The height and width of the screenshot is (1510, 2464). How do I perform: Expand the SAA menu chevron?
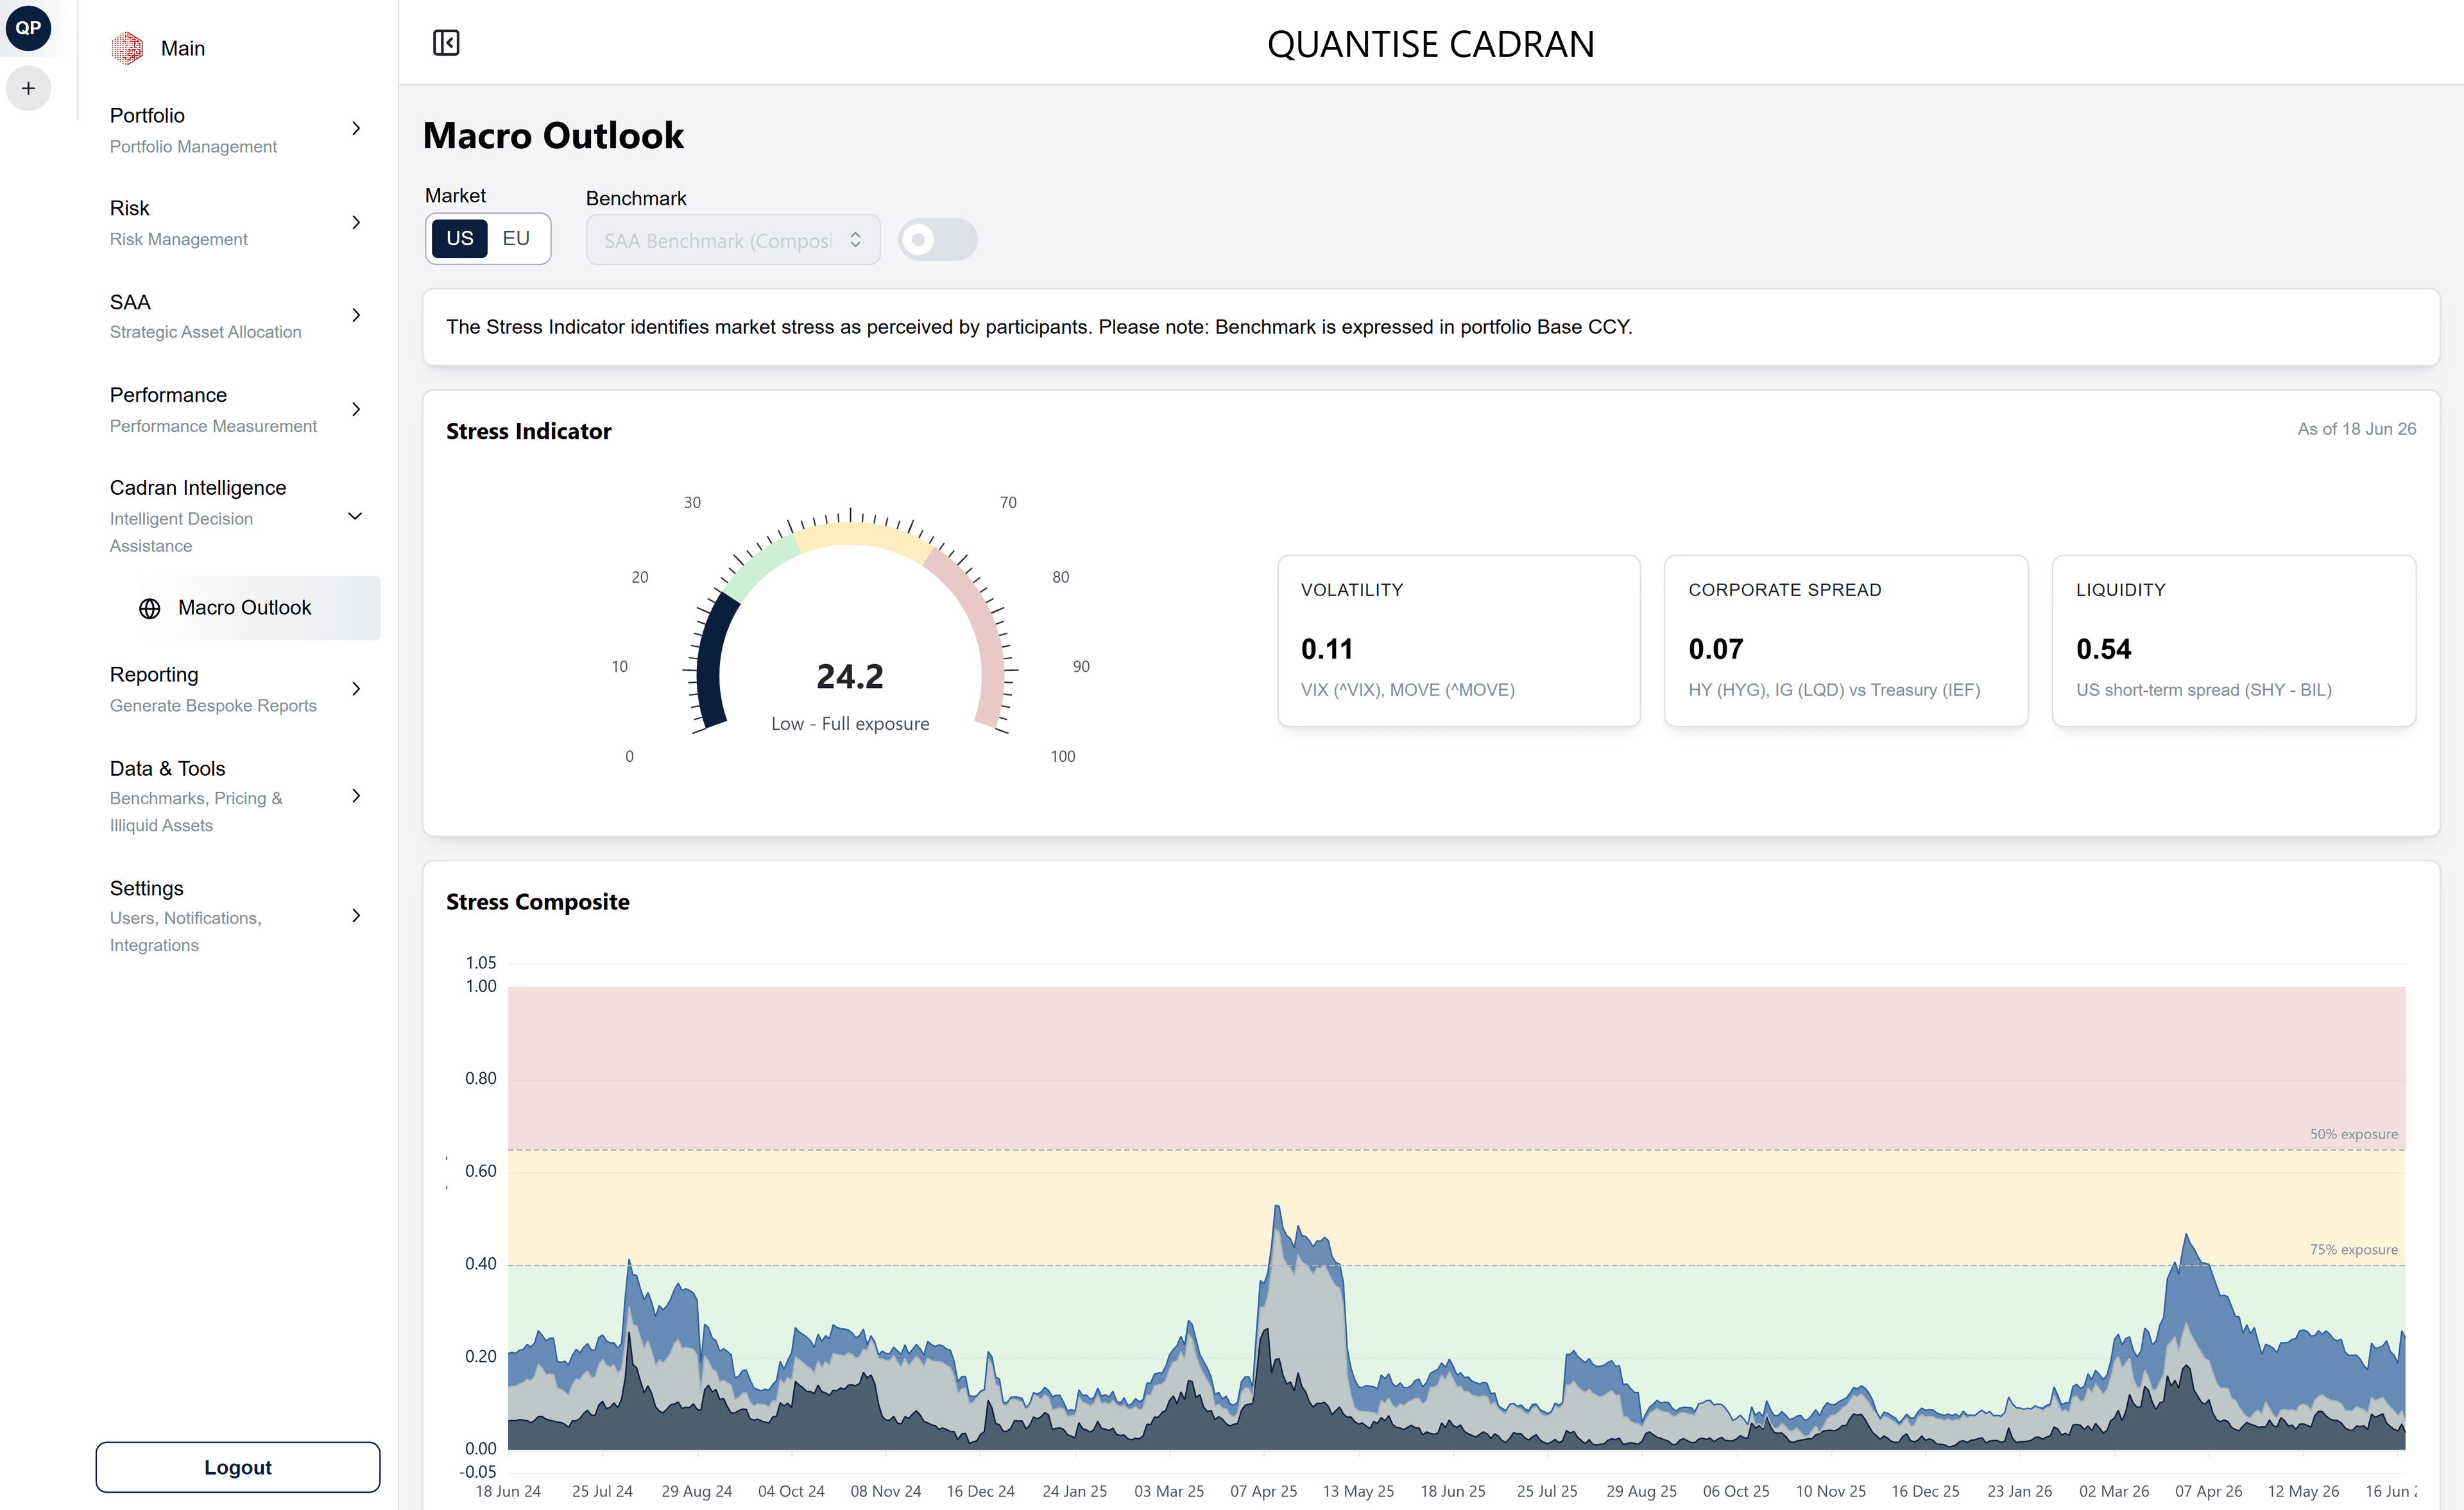(x=356, y=315)
